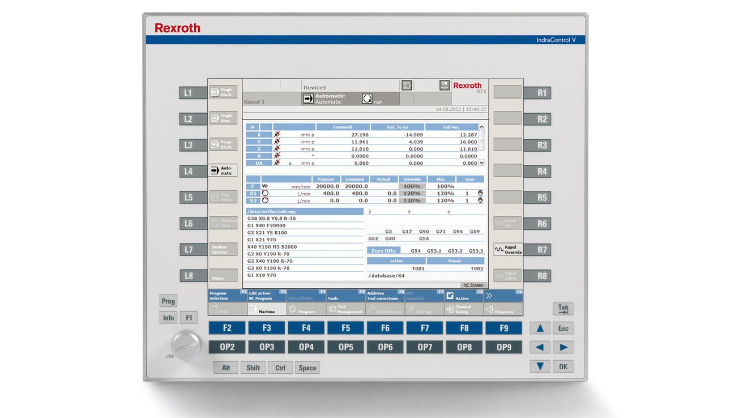Toggle Single Block mode softkey

click(x=223, y=92)
